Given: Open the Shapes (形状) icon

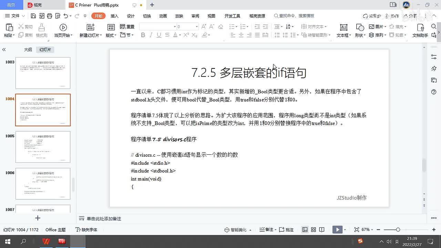Looking at the screenshot, I should tap(360, 28).
